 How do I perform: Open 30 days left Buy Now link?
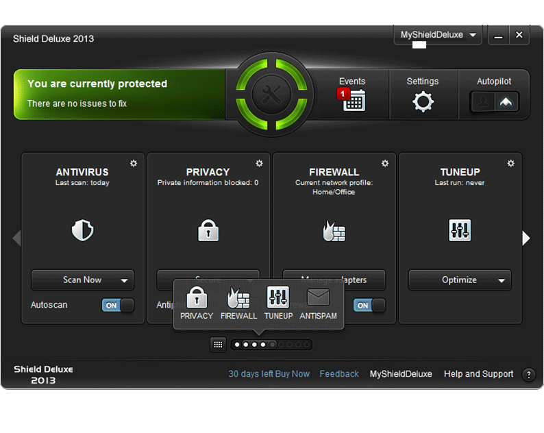pos(269,373)
